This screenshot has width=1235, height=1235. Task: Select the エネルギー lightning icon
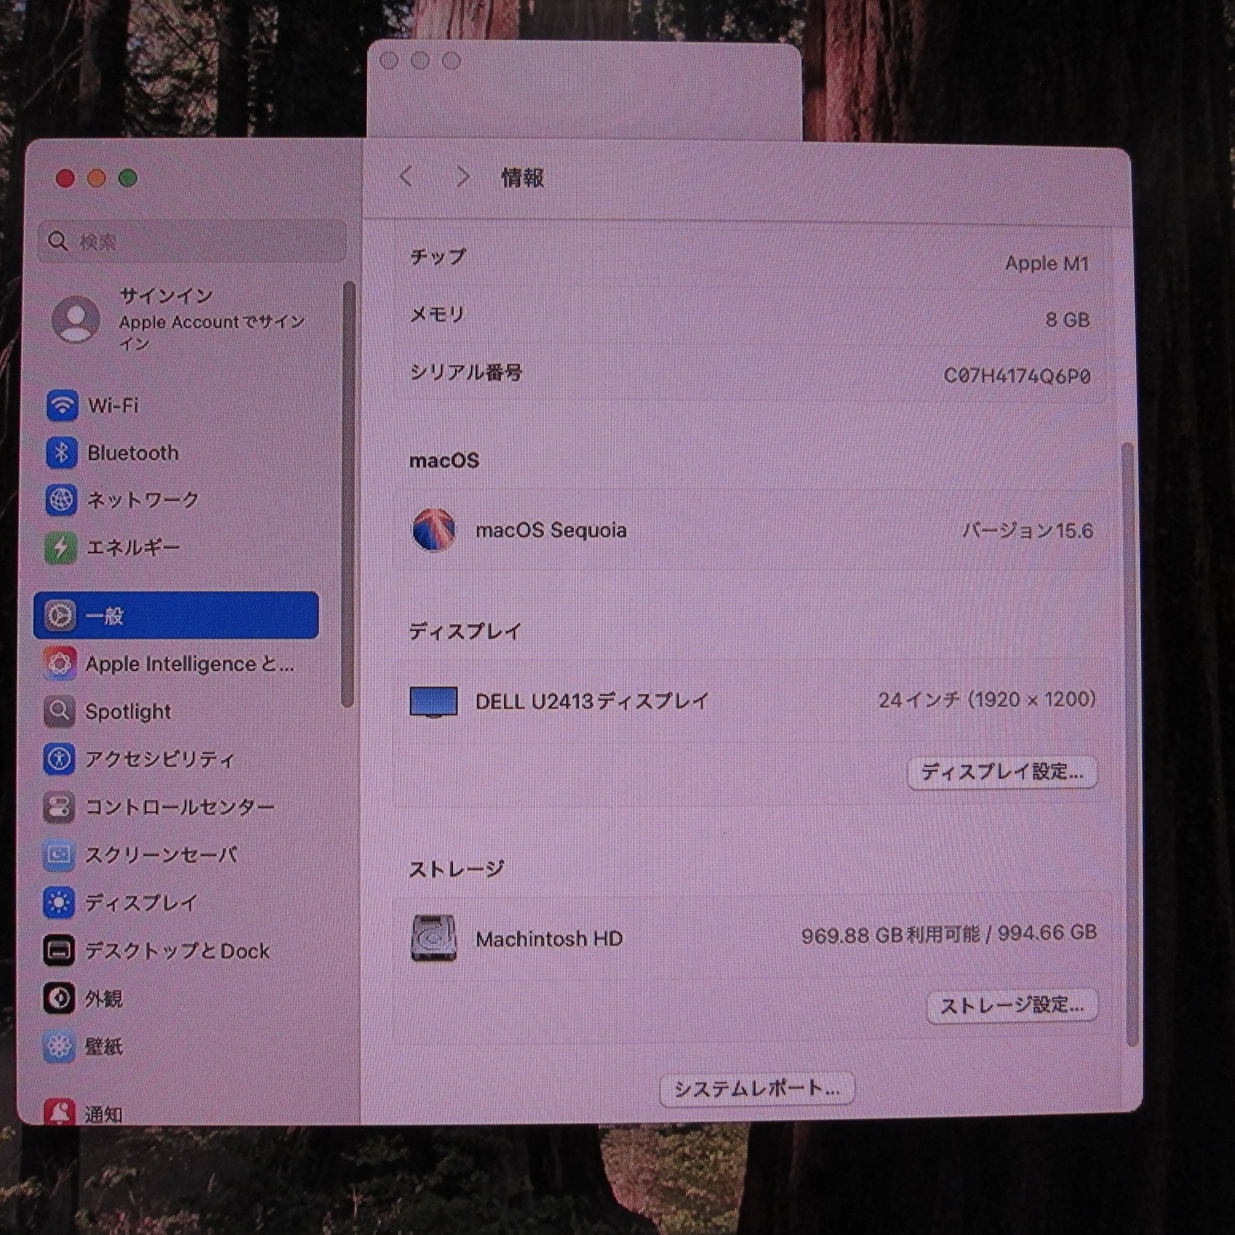pos(61,547)
